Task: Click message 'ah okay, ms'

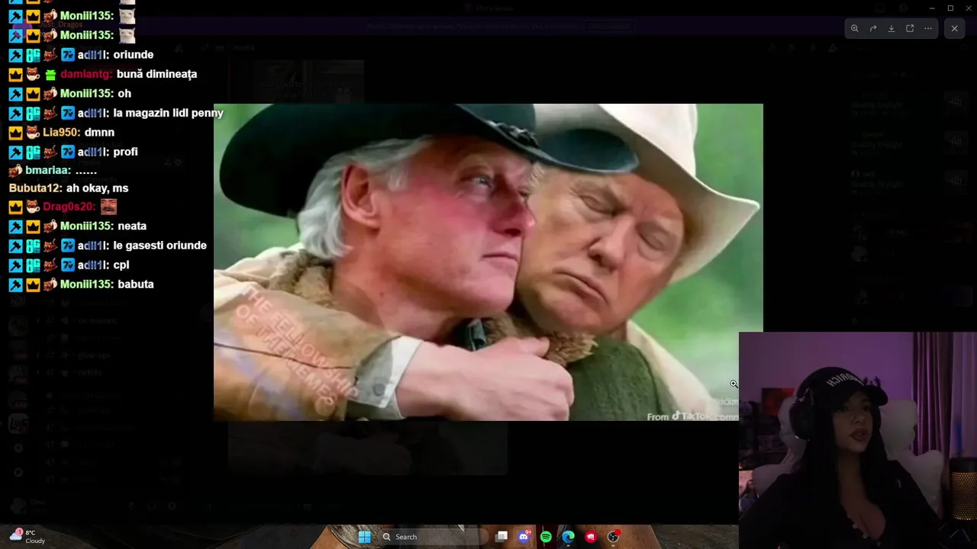Action: 97,188
